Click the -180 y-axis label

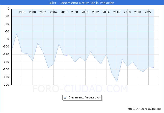(x=6, y=77)
